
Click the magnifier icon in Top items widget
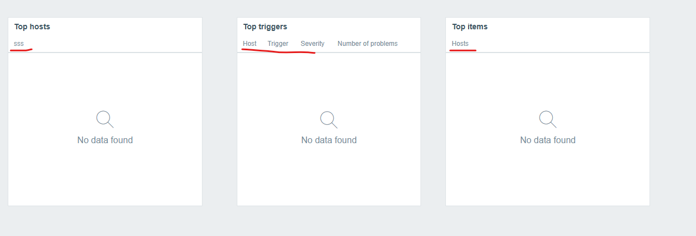[x=548, y=119]
